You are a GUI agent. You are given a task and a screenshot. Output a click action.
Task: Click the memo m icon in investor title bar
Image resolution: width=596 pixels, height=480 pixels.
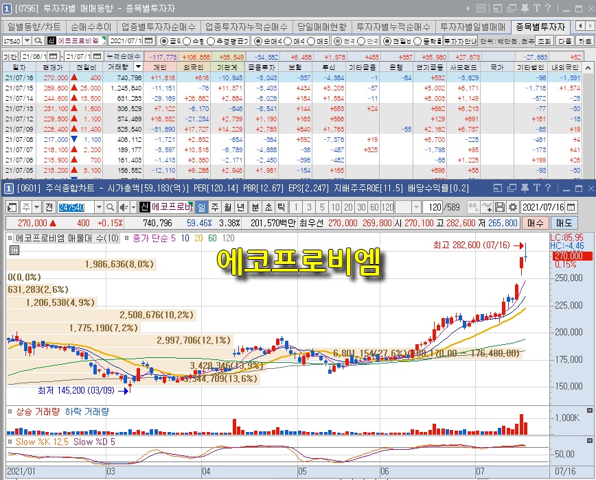[x=481, y=8]
